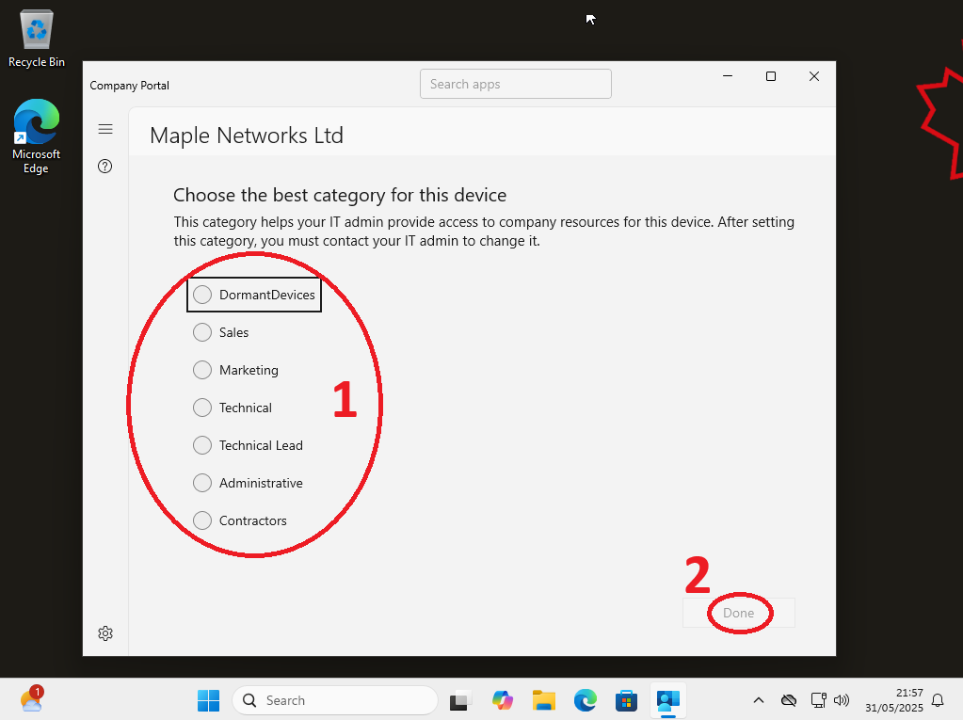
Task: Open the weather widget on taskbar
Action: 31,699
